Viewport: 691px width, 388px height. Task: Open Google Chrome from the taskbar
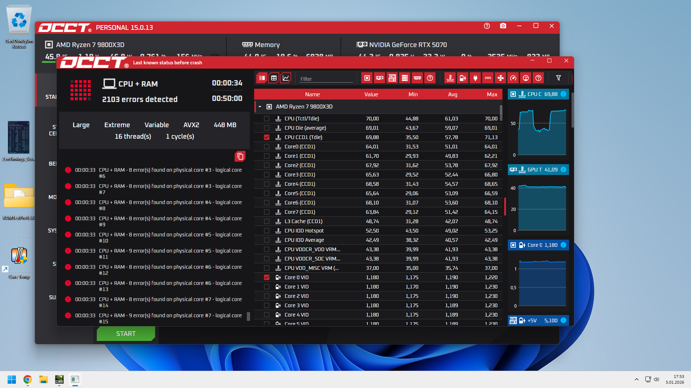(x=28, y=379)
